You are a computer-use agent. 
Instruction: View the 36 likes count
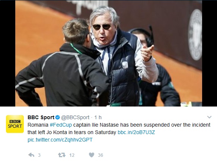[x=100, y=155]
